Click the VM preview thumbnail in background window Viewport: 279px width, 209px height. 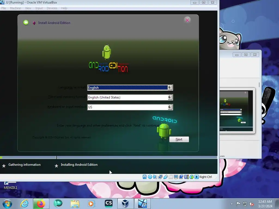(236, 111)
